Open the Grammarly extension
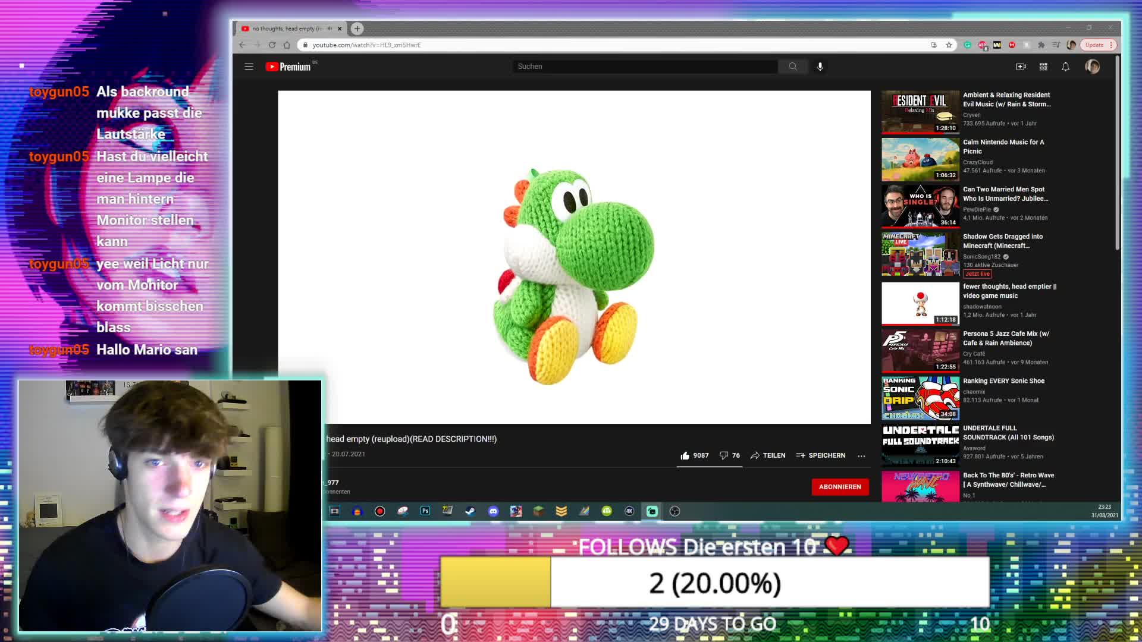Screen dimensions: 1142x642 coord(967,45)
